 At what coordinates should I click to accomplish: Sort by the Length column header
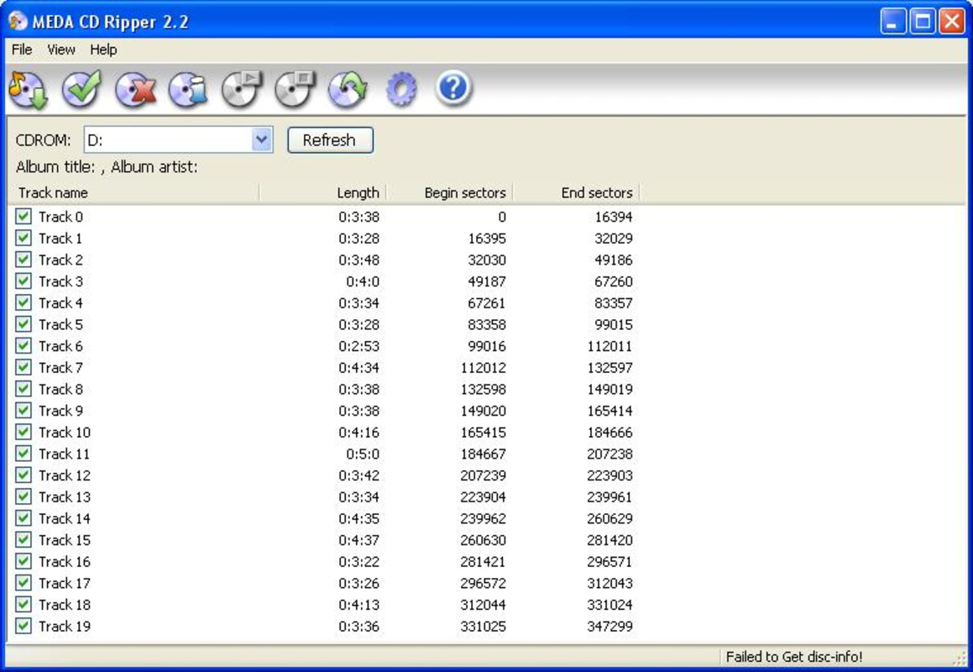pos(322,192)
